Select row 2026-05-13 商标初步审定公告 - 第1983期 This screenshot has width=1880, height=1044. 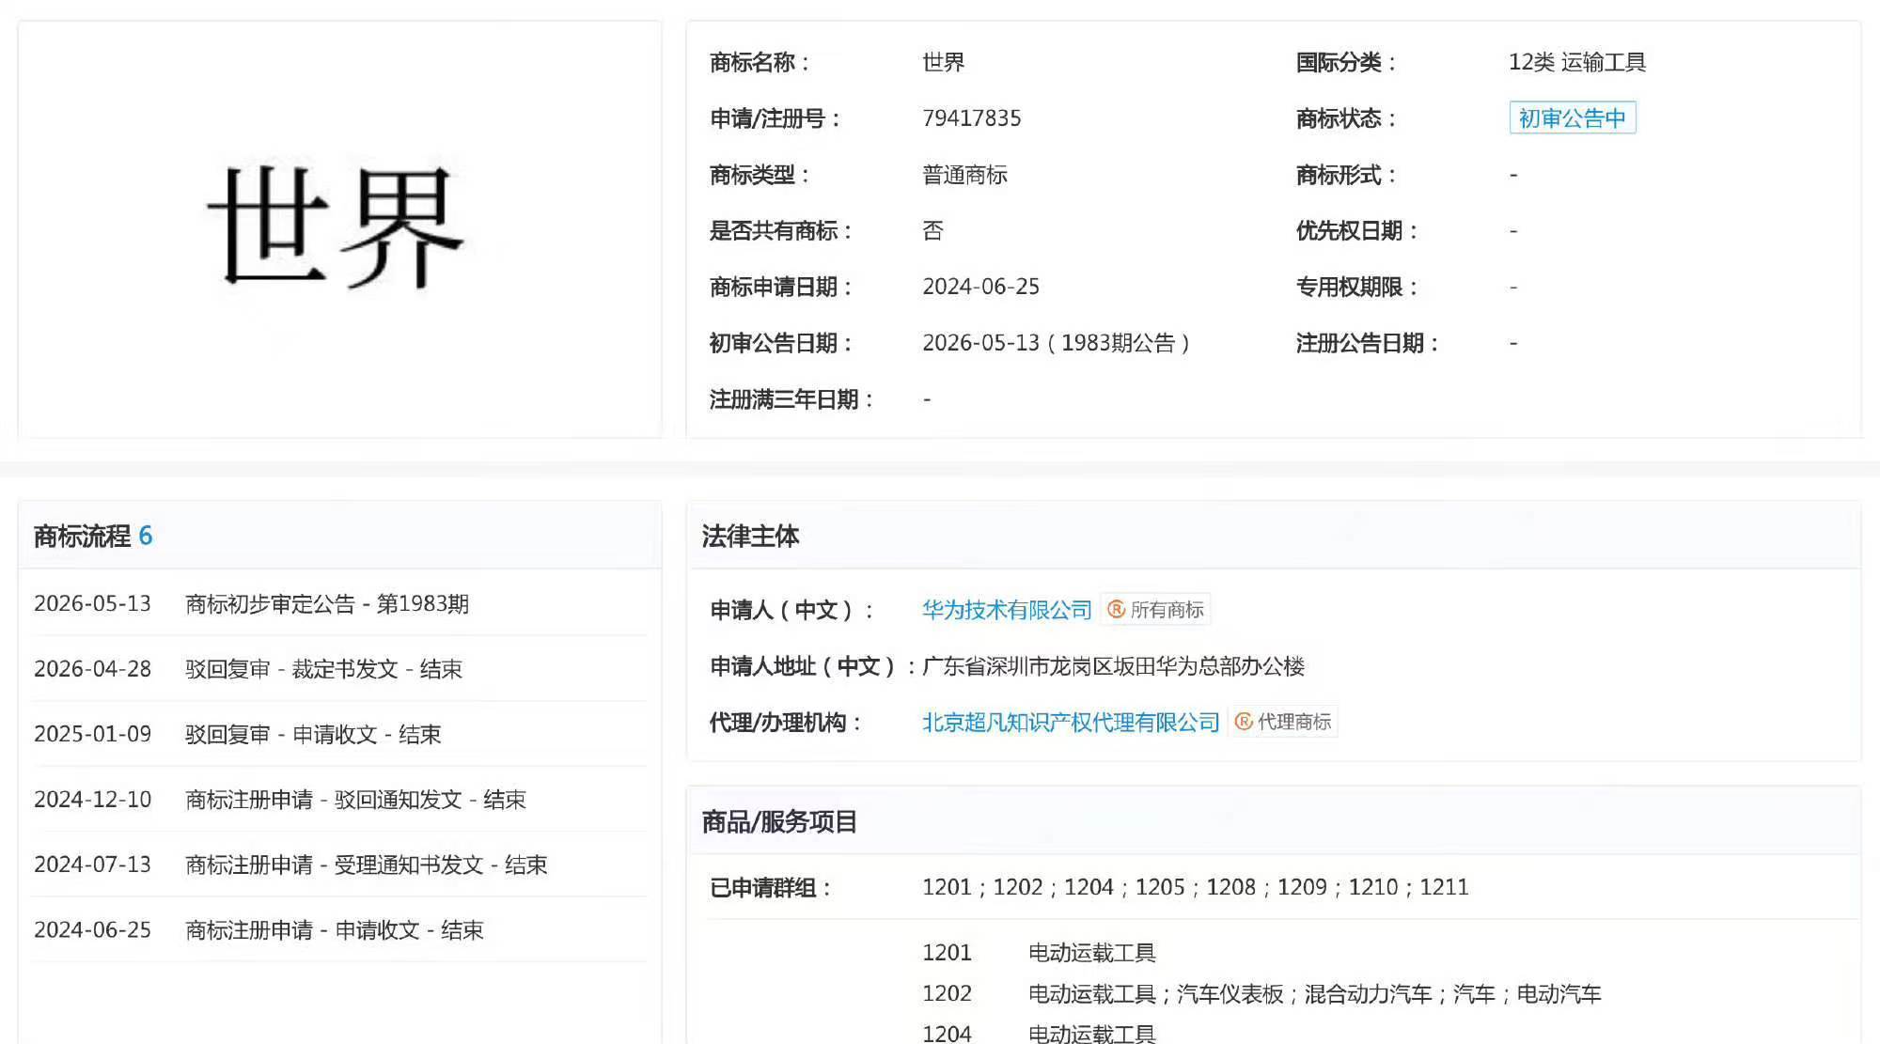point(339,603)
